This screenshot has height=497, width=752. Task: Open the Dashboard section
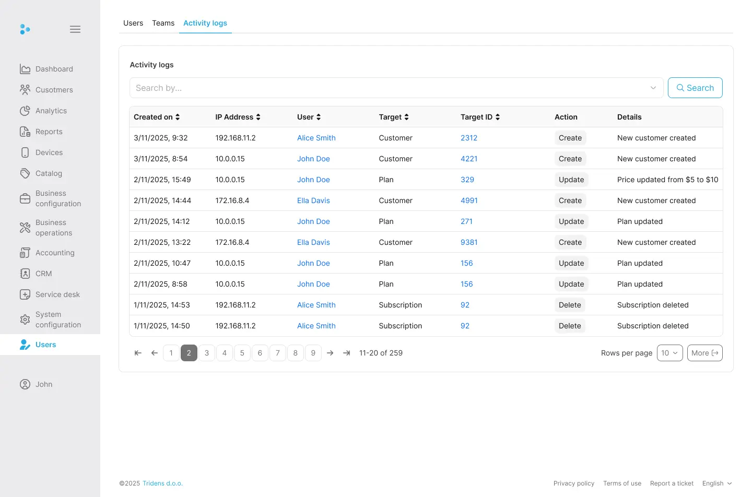(x=54, y=69)
